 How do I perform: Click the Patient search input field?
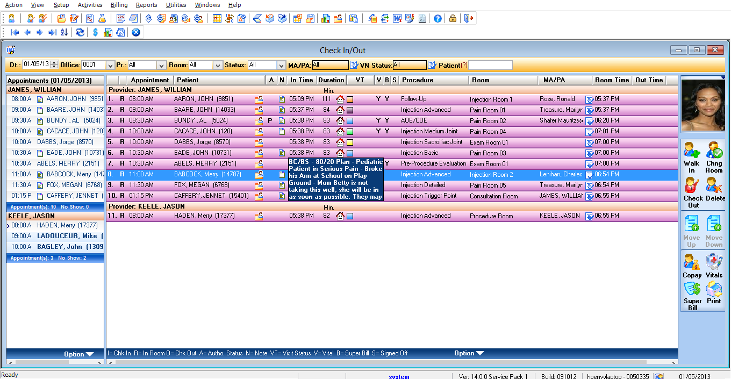[x=490, y=65]
